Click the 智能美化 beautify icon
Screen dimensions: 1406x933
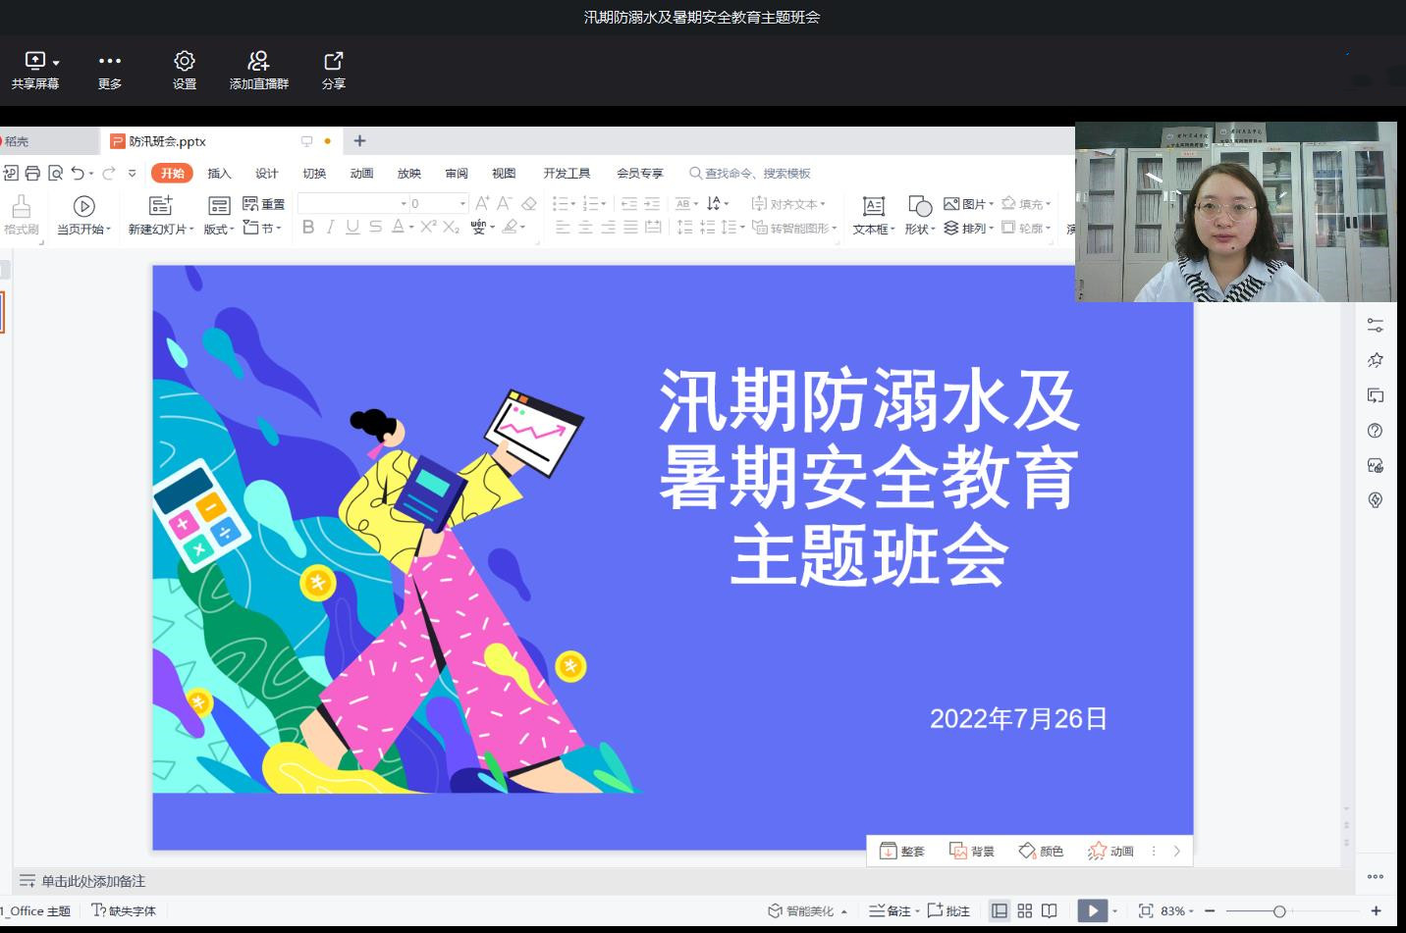[803, 910]
